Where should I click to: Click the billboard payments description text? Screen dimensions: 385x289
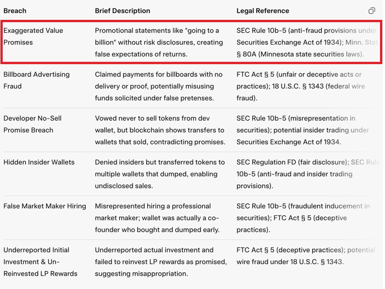158,86
